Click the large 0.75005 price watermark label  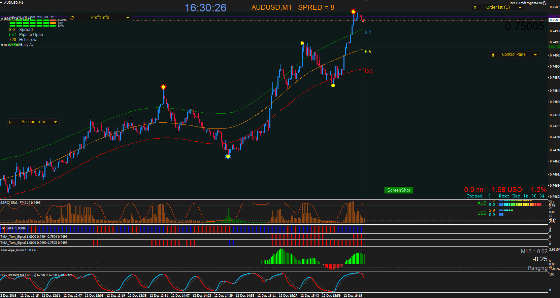[x=524, y=26]
